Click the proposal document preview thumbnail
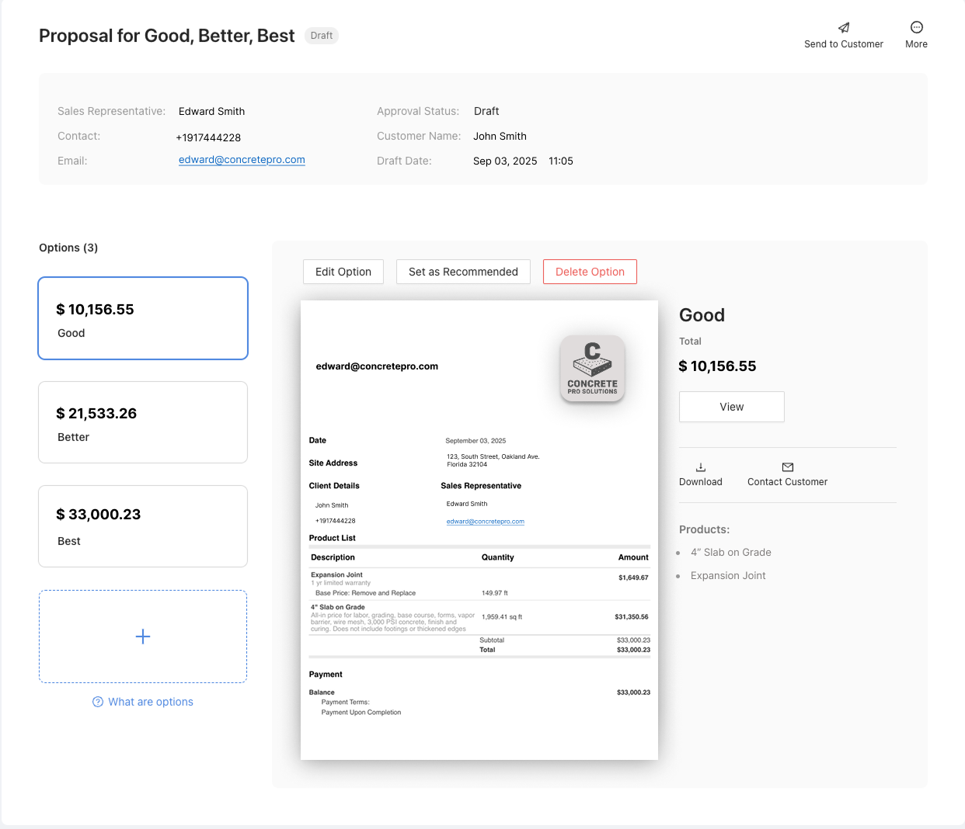 tap(479, 530)
